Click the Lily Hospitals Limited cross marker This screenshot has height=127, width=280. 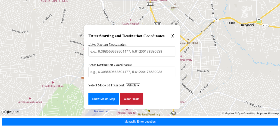30,98
